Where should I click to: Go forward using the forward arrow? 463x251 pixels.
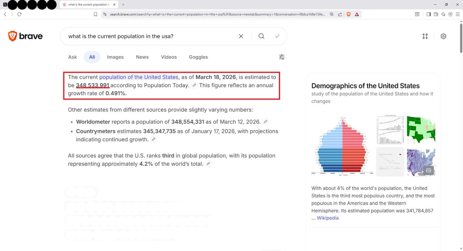tap(12, 14)
